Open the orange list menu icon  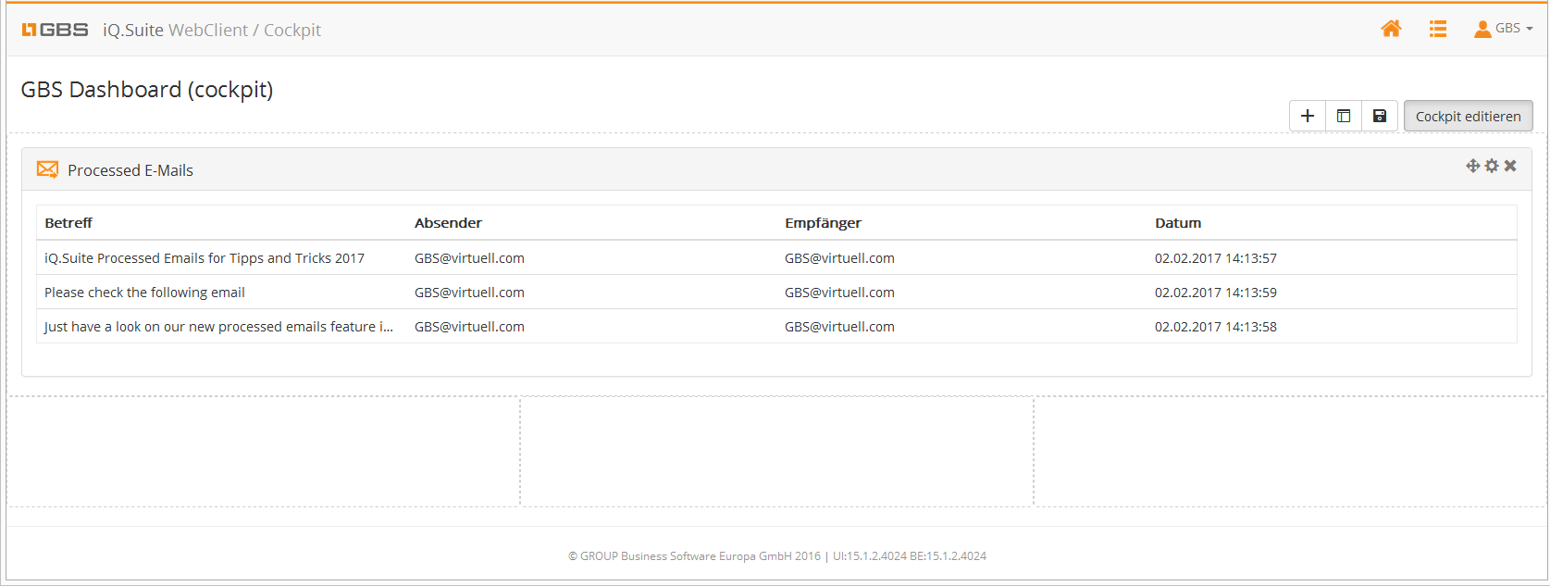[1437, 29]
